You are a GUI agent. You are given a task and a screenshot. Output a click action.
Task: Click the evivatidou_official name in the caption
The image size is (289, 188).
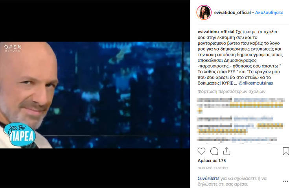click(216, 32)
